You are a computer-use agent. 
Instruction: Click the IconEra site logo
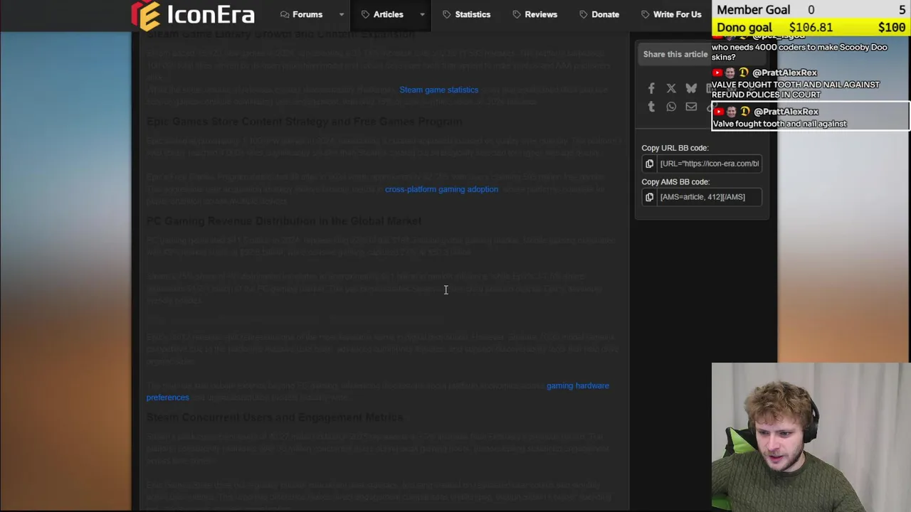coord(193,15)
